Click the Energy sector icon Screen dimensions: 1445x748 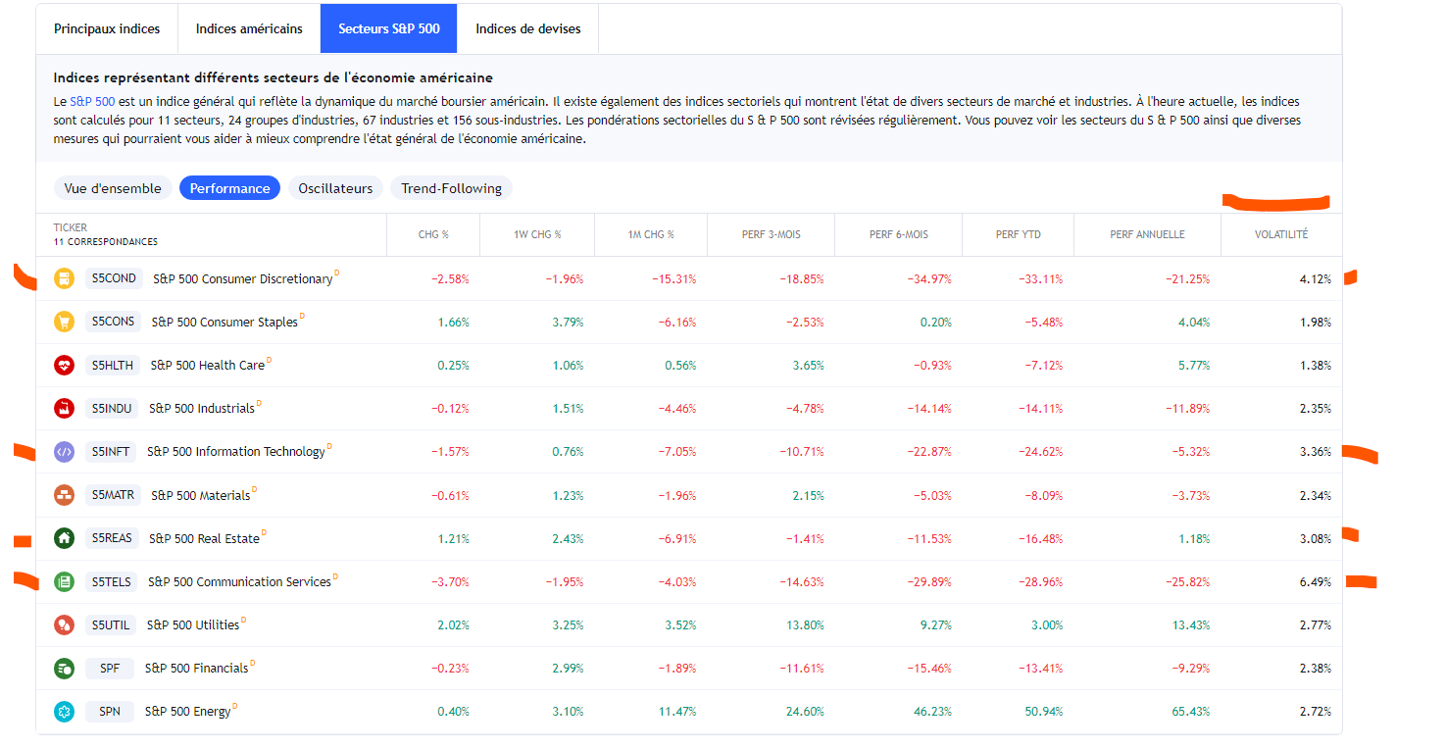(64, 711)
